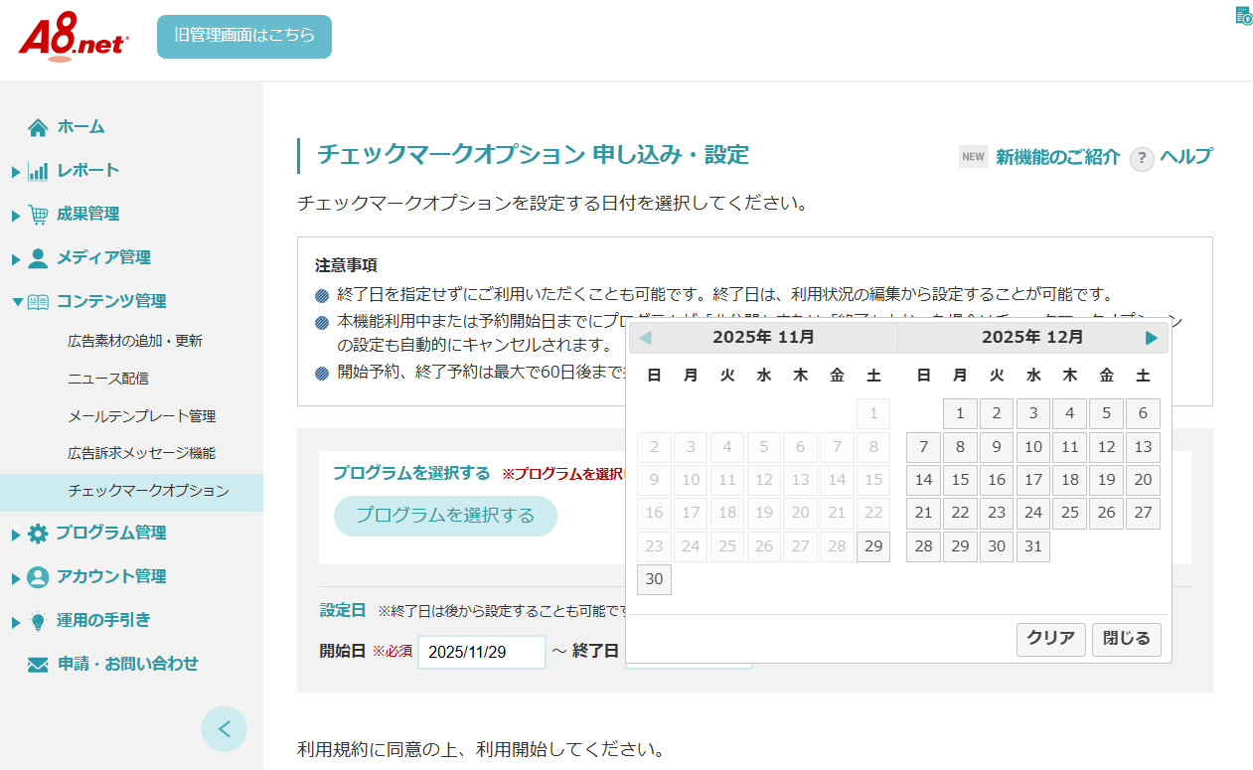Expand the メディア管理 menu section
The width and height of the screenshot is (1253, 770).
click(x=17, y=258)
